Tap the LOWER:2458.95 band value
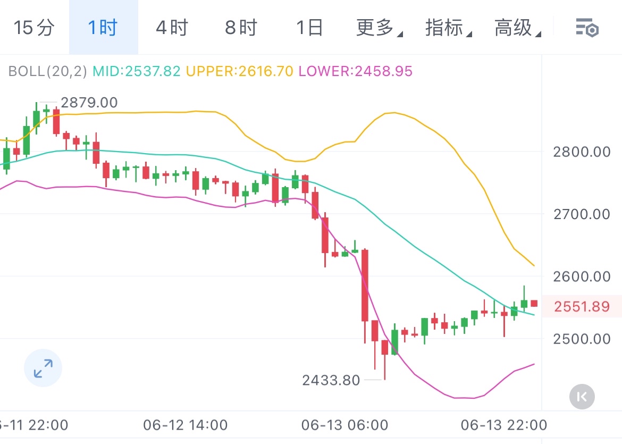 tap(355, 71)
